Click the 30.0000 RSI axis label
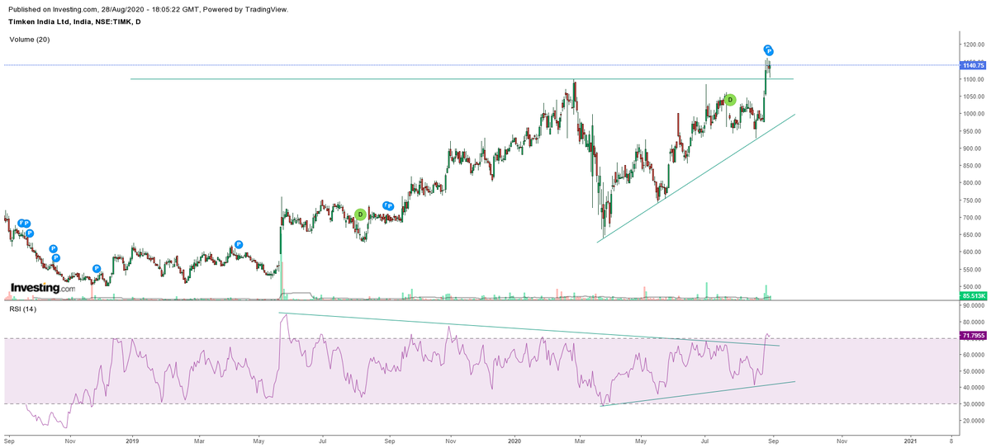991x448 pixels. (974, 404)
